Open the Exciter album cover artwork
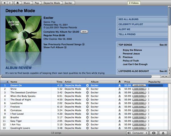 tap(23, 34)
